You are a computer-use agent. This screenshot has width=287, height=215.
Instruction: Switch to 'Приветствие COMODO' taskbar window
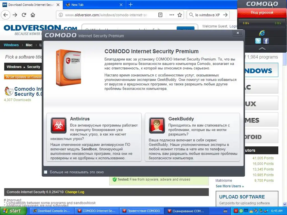point(142,211)
